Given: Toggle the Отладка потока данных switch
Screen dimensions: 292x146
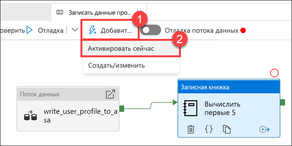Looking at the screenshot, I should [x=150, y=30].
